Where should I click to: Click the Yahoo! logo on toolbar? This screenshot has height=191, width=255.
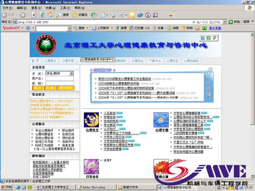coord(11,28)
